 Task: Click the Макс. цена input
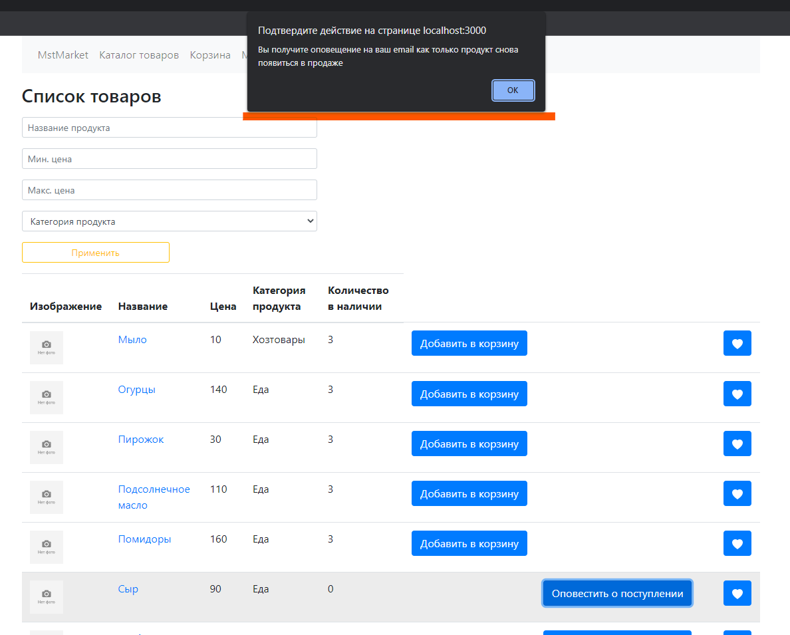click(170, 190)
